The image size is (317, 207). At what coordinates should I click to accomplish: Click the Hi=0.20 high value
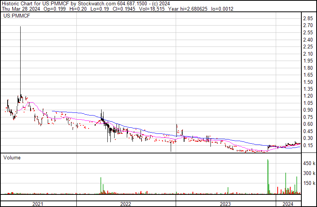pyautogui.click(x=78, y=9)
